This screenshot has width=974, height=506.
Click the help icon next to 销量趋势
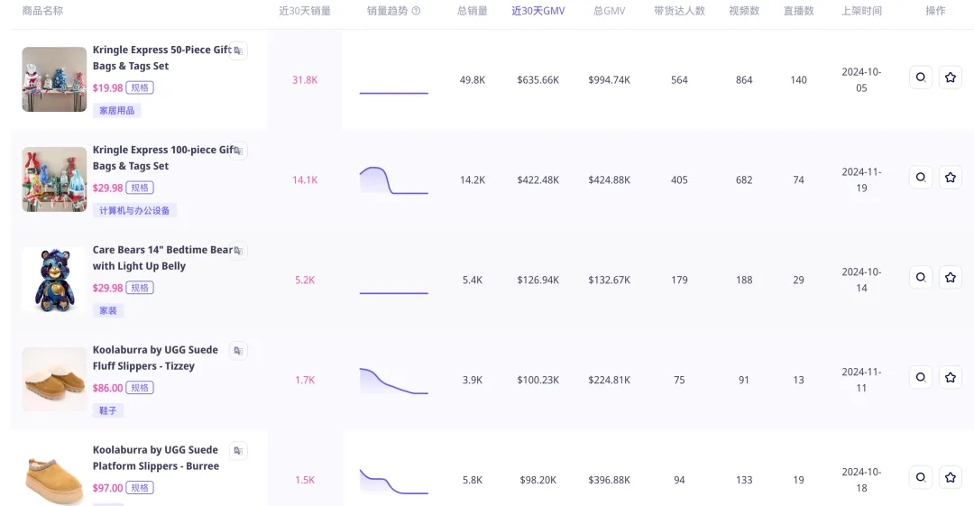click(416, 11)
